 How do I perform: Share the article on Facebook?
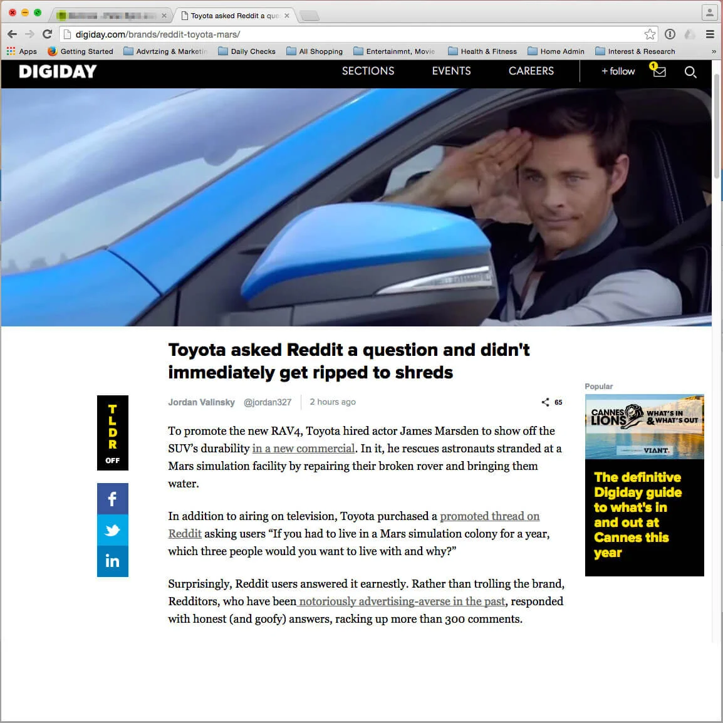click(x=113, y=499)
